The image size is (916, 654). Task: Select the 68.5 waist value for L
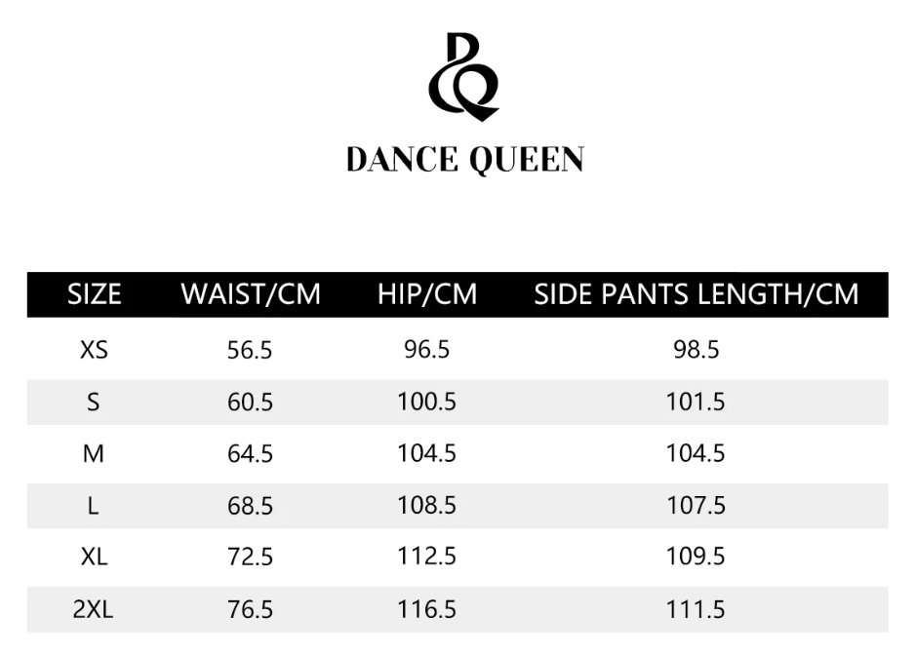(250, 506)
